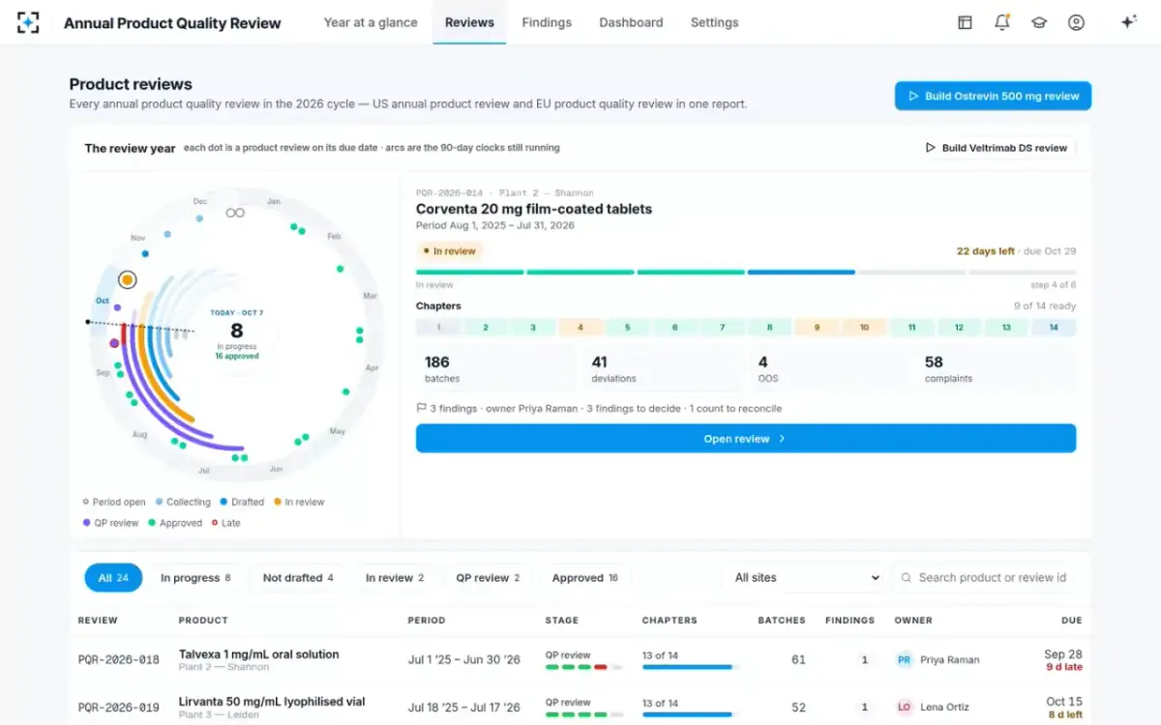Filter list by In review 2
Image resolution: width=1161 pixels, height=725 pixels.
coord(395,578)
